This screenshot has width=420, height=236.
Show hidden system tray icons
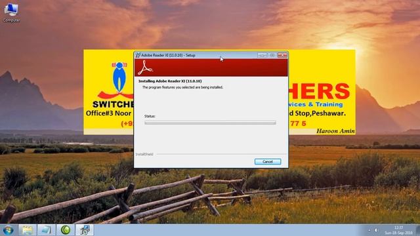369,230
